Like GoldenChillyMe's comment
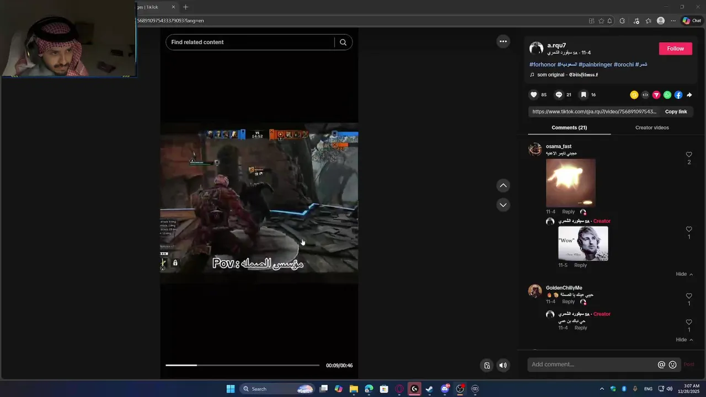This screenshot has width=706, height=397. (x=689, y=296)
